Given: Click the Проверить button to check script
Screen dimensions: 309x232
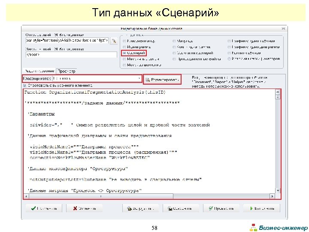Looking at the screenshot, I should point(221,208).
